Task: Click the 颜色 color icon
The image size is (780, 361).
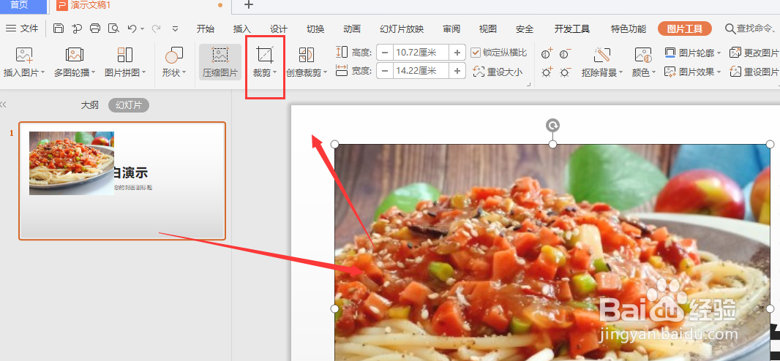Action: tap(642, 55)
